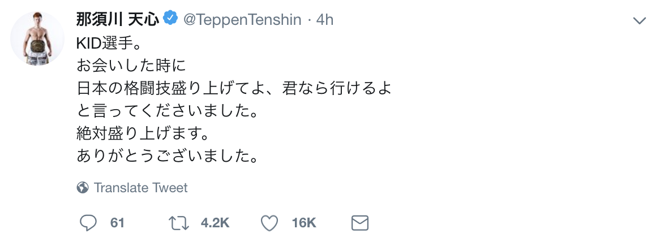Like the tweet with the heart icon
The image size is (660, 242).
(270, 223)
